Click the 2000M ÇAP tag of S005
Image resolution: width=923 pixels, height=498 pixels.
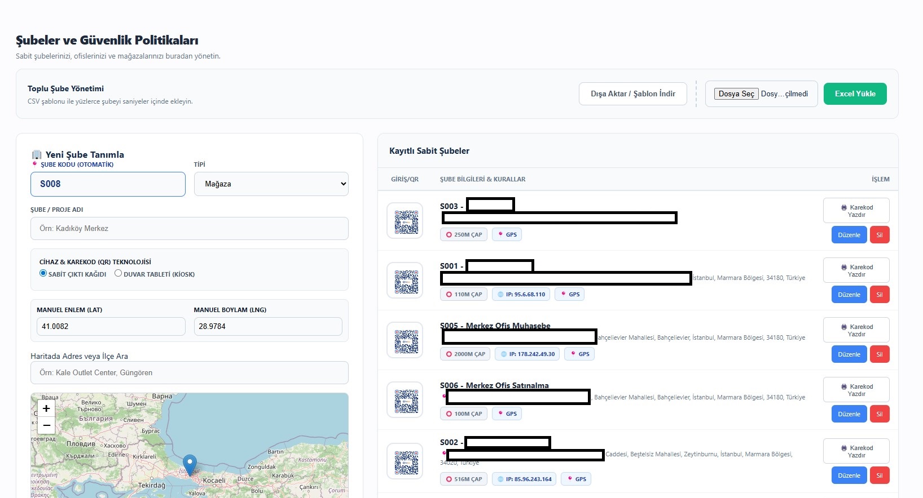pyautogui.click(x=465, y=354)
